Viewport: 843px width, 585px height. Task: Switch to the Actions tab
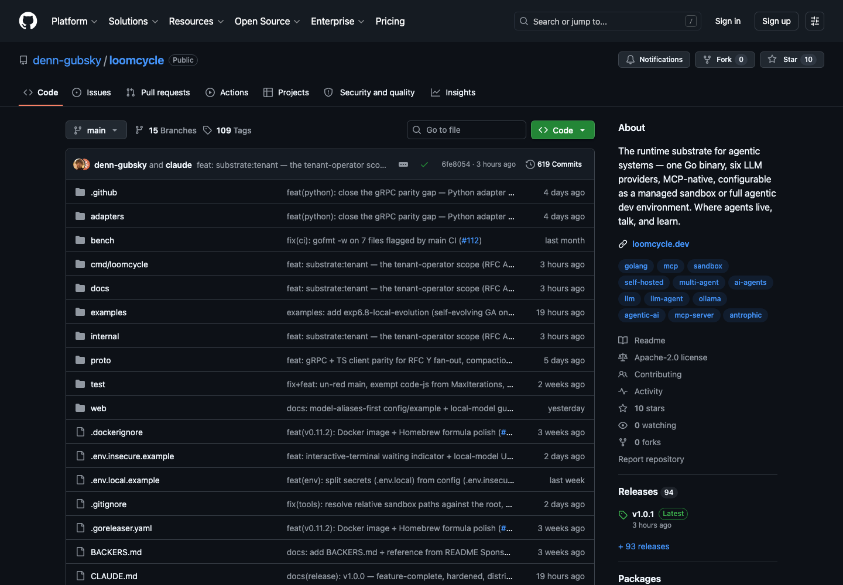coord(227,92)
